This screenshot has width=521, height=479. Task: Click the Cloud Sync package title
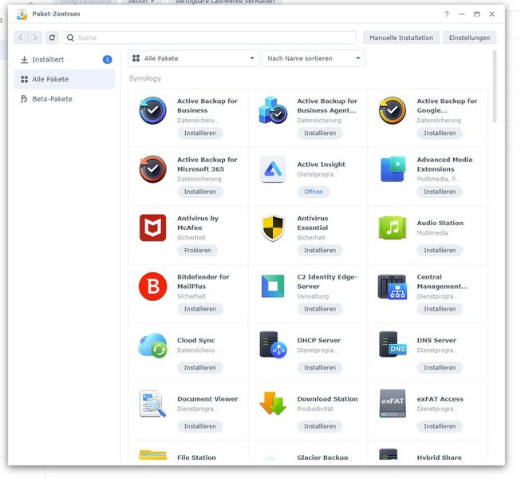pos(196,340)
